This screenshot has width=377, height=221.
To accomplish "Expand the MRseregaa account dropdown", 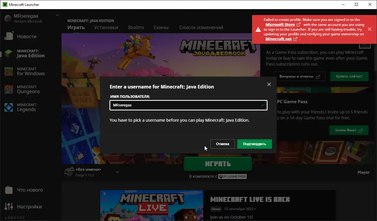I will click(x=57, y=15).
